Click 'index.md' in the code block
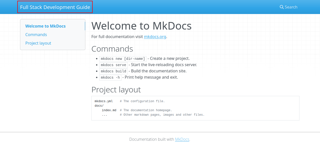 (109, 110)
